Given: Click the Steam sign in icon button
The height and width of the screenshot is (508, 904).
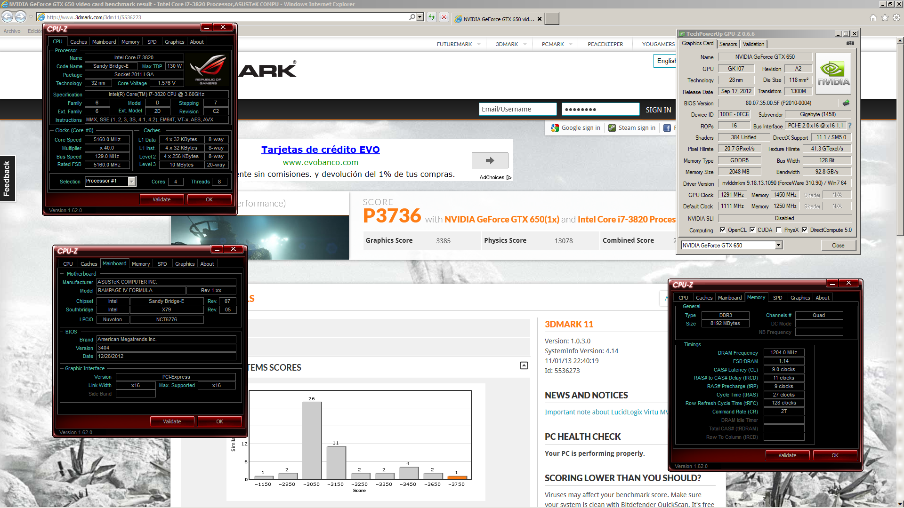Looking at the screenshot, I should coord(612,128).
